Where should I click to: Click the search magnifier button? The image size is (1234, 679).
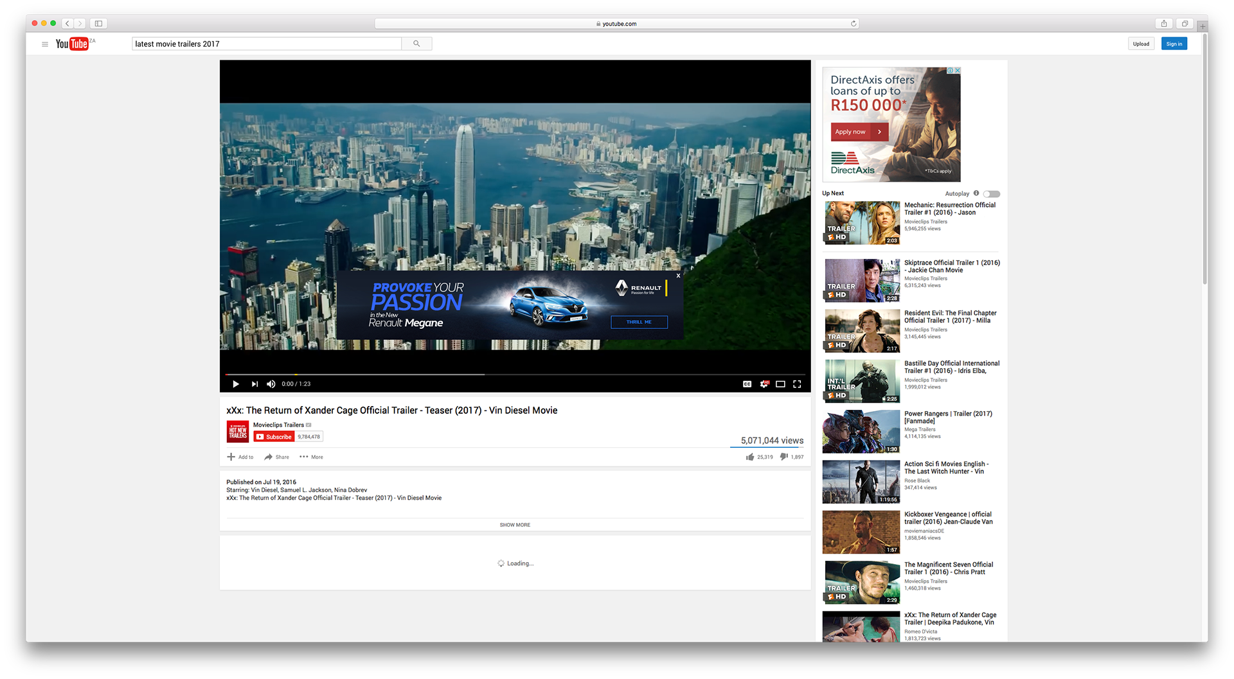[416, 44]
